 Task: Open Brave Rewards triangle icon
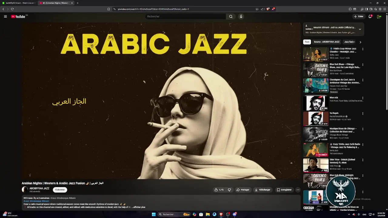pyautogui.click(x=273, y=9)
